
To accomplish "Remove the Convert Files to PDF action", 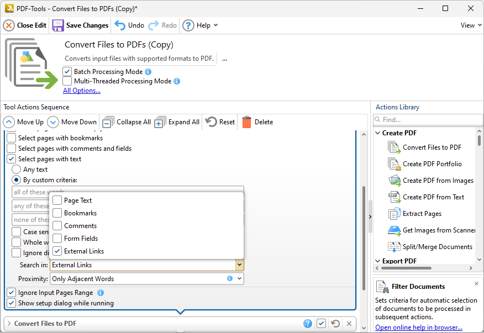I will pos(349,324).
